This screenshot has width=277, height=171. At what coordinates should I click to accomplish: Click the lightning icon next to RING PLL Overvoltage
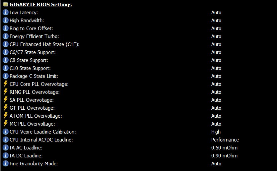[x=6, y=92]
